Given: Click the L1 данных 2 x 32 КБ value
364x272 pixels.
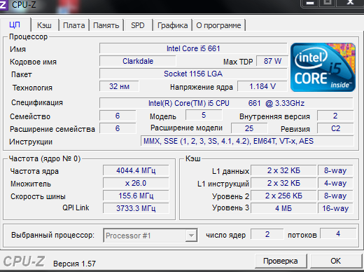Looking at the screenshot, I should pos(283,170).
